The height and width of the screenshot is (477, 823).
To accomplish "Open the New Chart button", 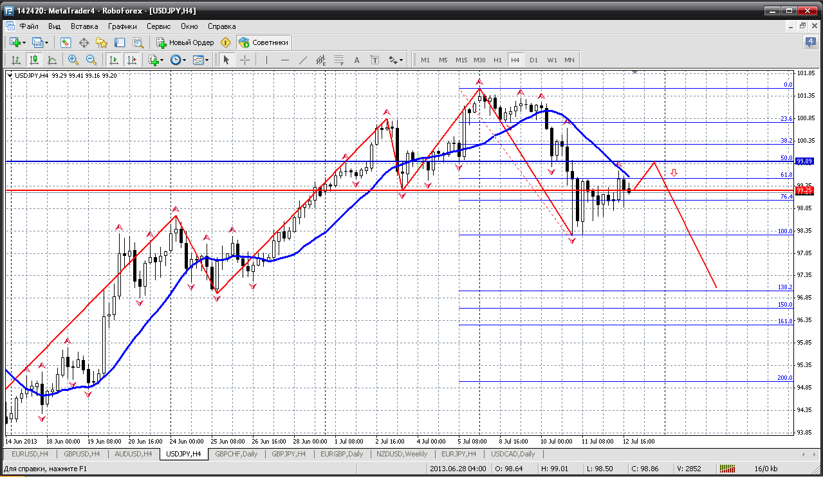I will coord(16,42).
